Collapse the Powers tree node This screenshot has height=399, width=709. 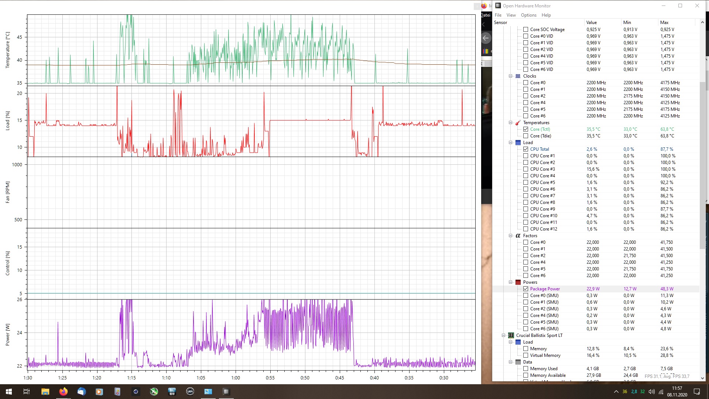(511, 282)
